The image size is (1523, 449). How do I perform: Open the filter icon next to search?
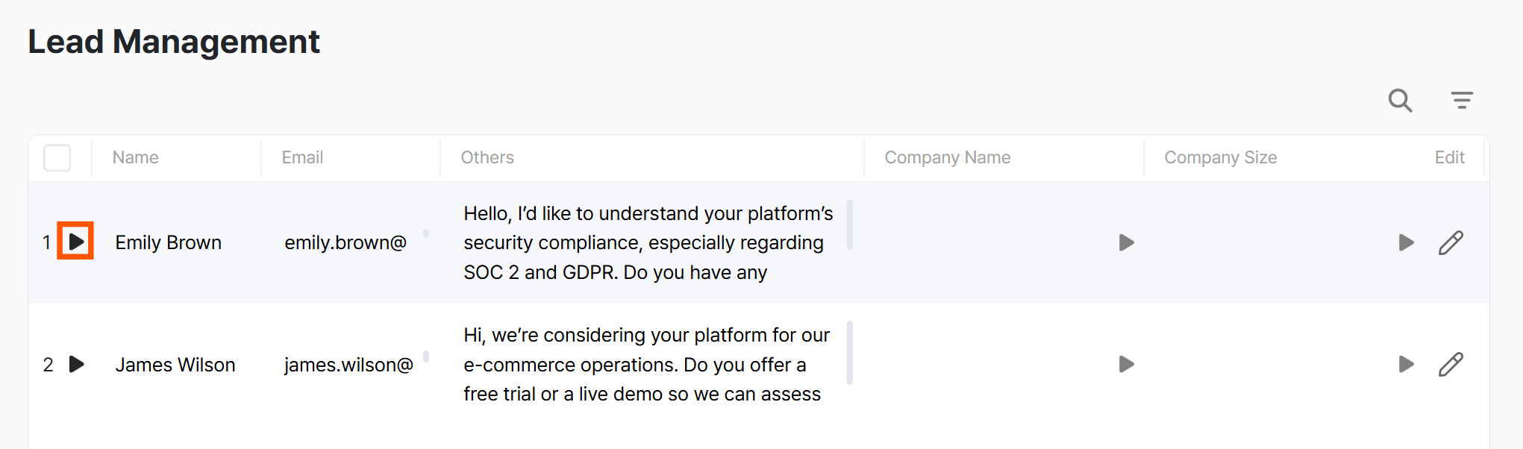click(1462, 100)
